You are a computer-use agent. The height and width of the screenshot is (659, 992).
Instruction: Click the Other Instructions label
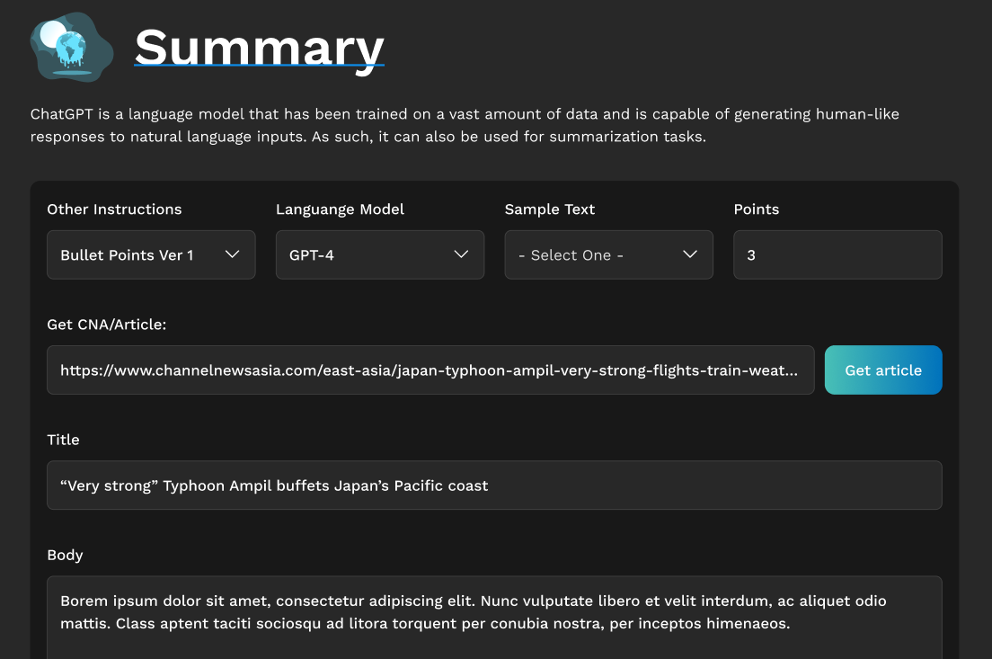[114, 209]
